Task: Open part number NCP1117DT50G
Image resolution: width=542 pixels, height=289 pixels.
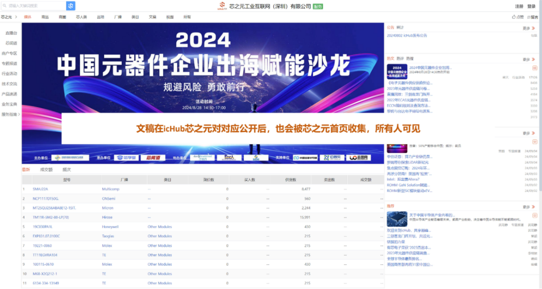Action: (46, 199)
